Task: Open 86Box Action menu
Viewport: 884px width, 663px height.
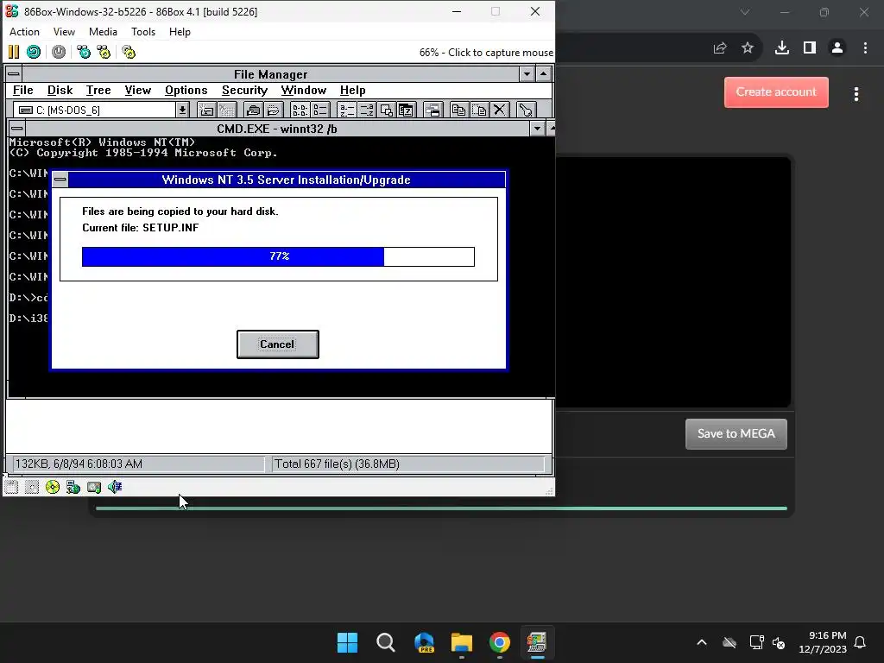Action: click(24, 32)
